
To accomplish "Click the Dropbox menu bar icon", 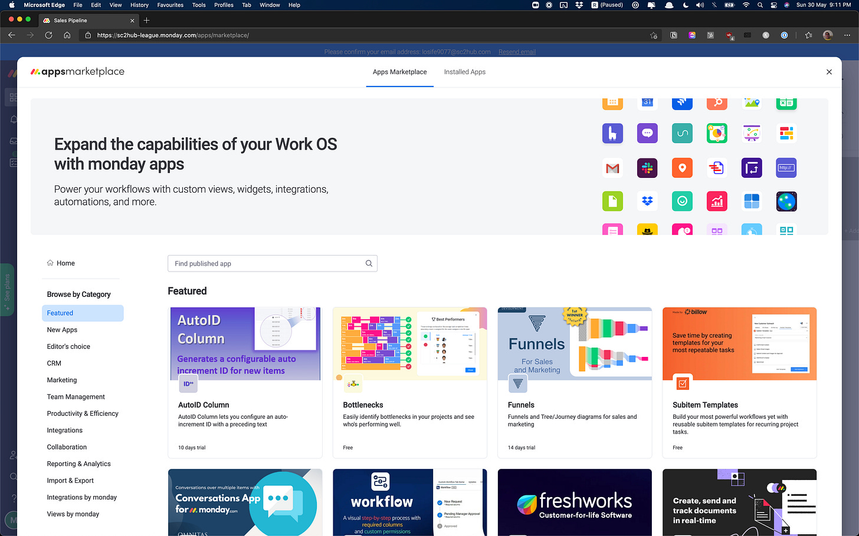I will [579, 5].
